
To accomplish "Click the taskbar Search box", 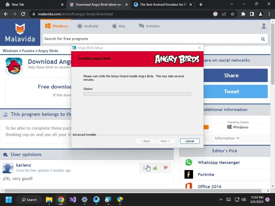I will click(29, 200).
